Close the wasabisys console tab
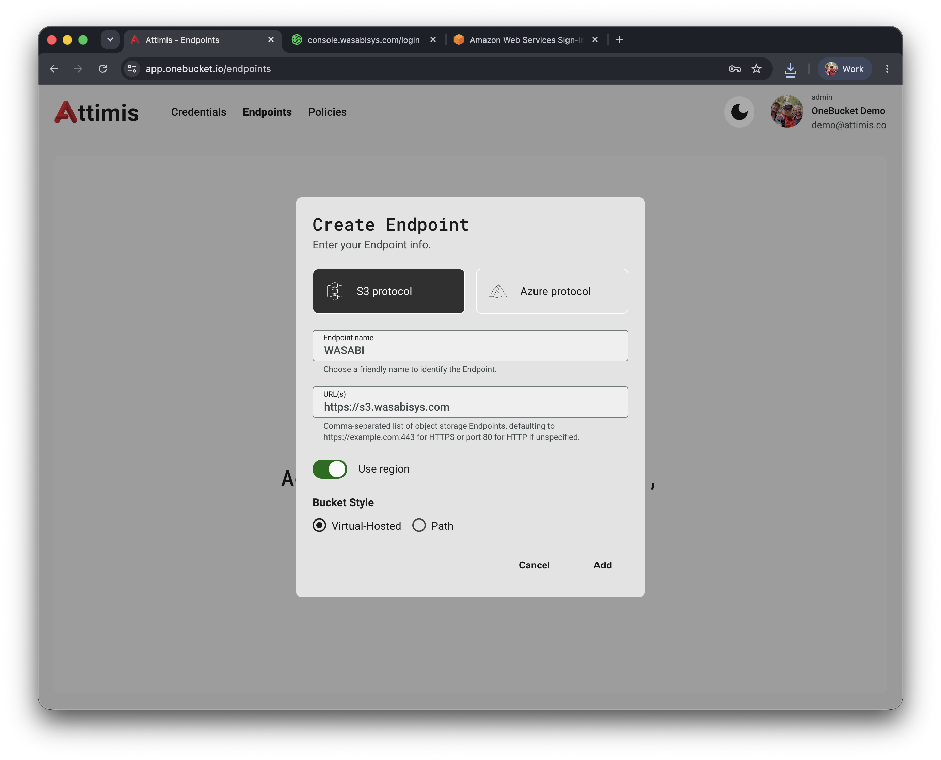 (433, 40)
